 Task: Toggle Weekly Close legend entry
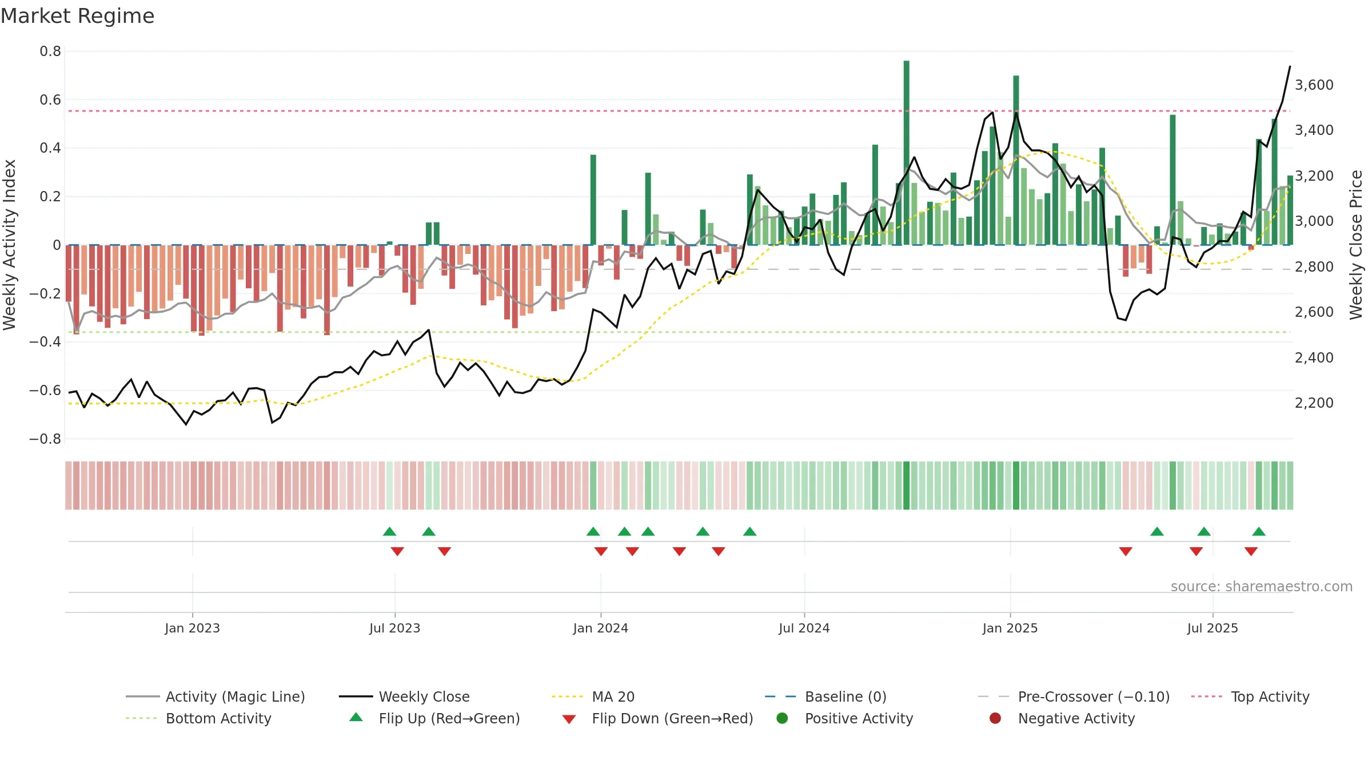click(x=404, y=697)
